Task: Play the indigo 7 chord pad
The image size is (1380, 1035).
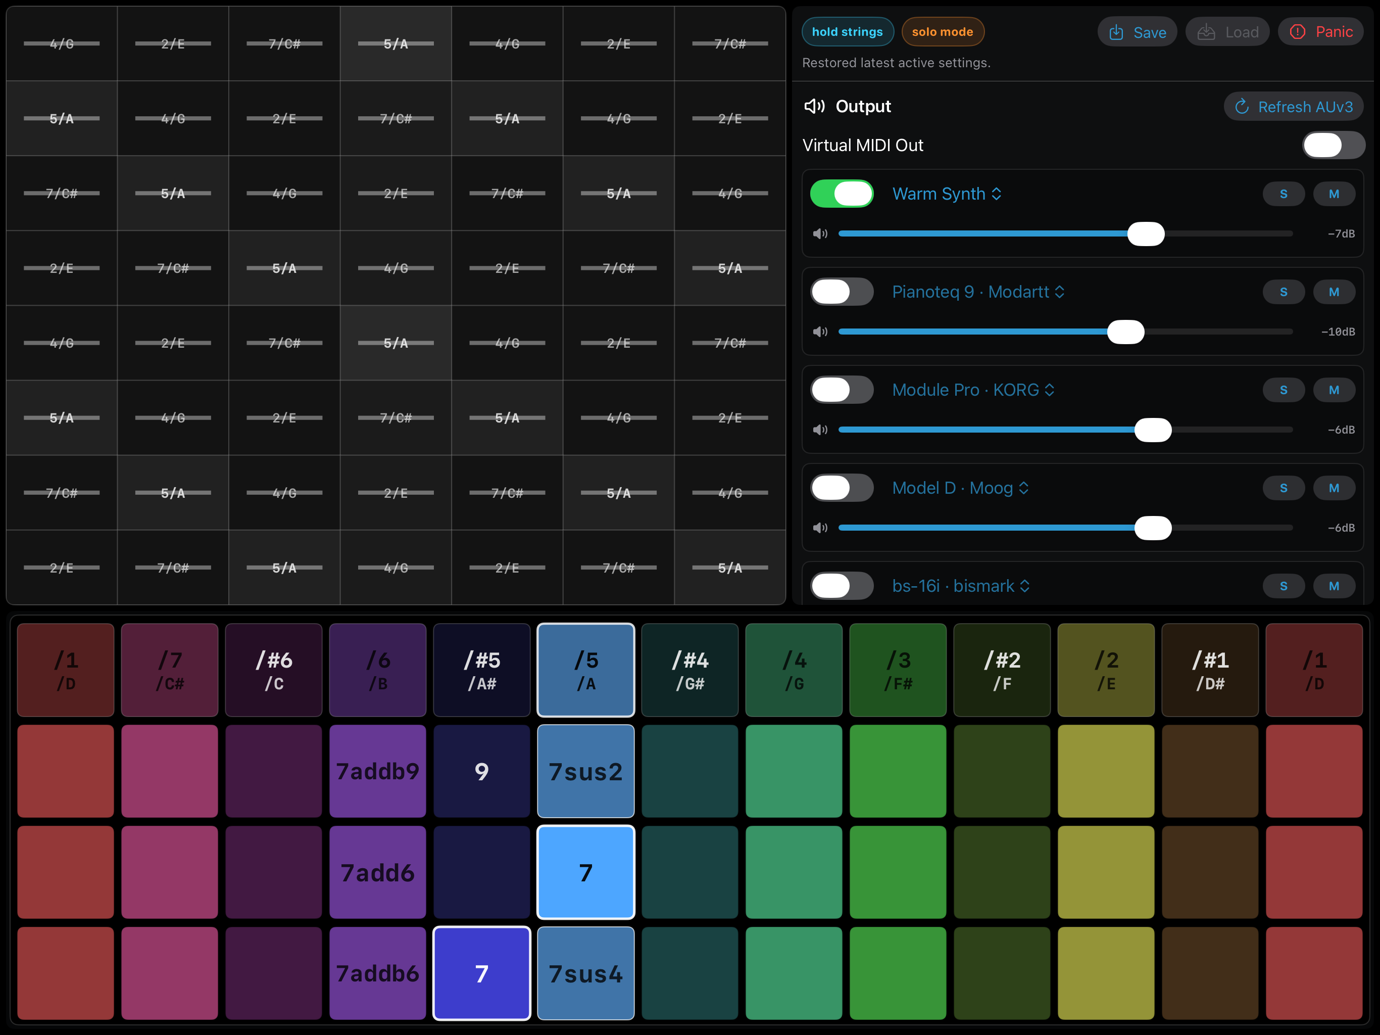Action: pyautogui.click(x=481, y=974)
